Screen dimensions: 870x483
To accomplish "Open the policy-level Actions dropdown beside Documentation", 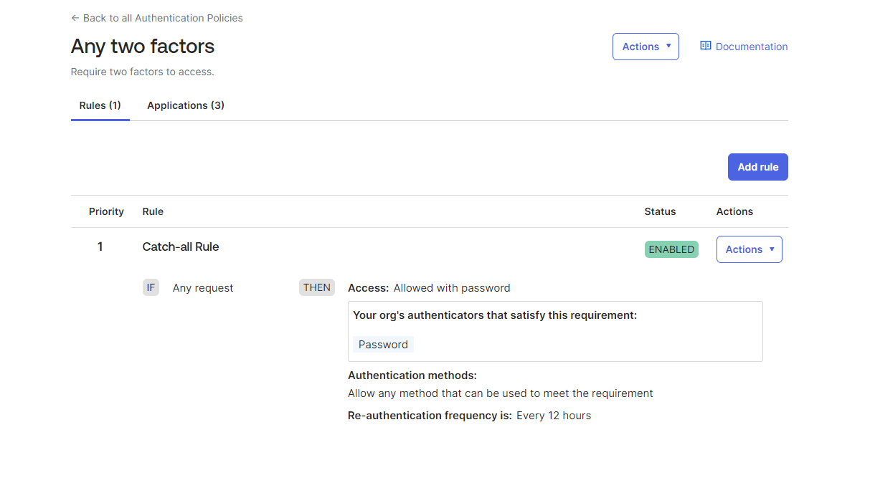I will point(646,47).
